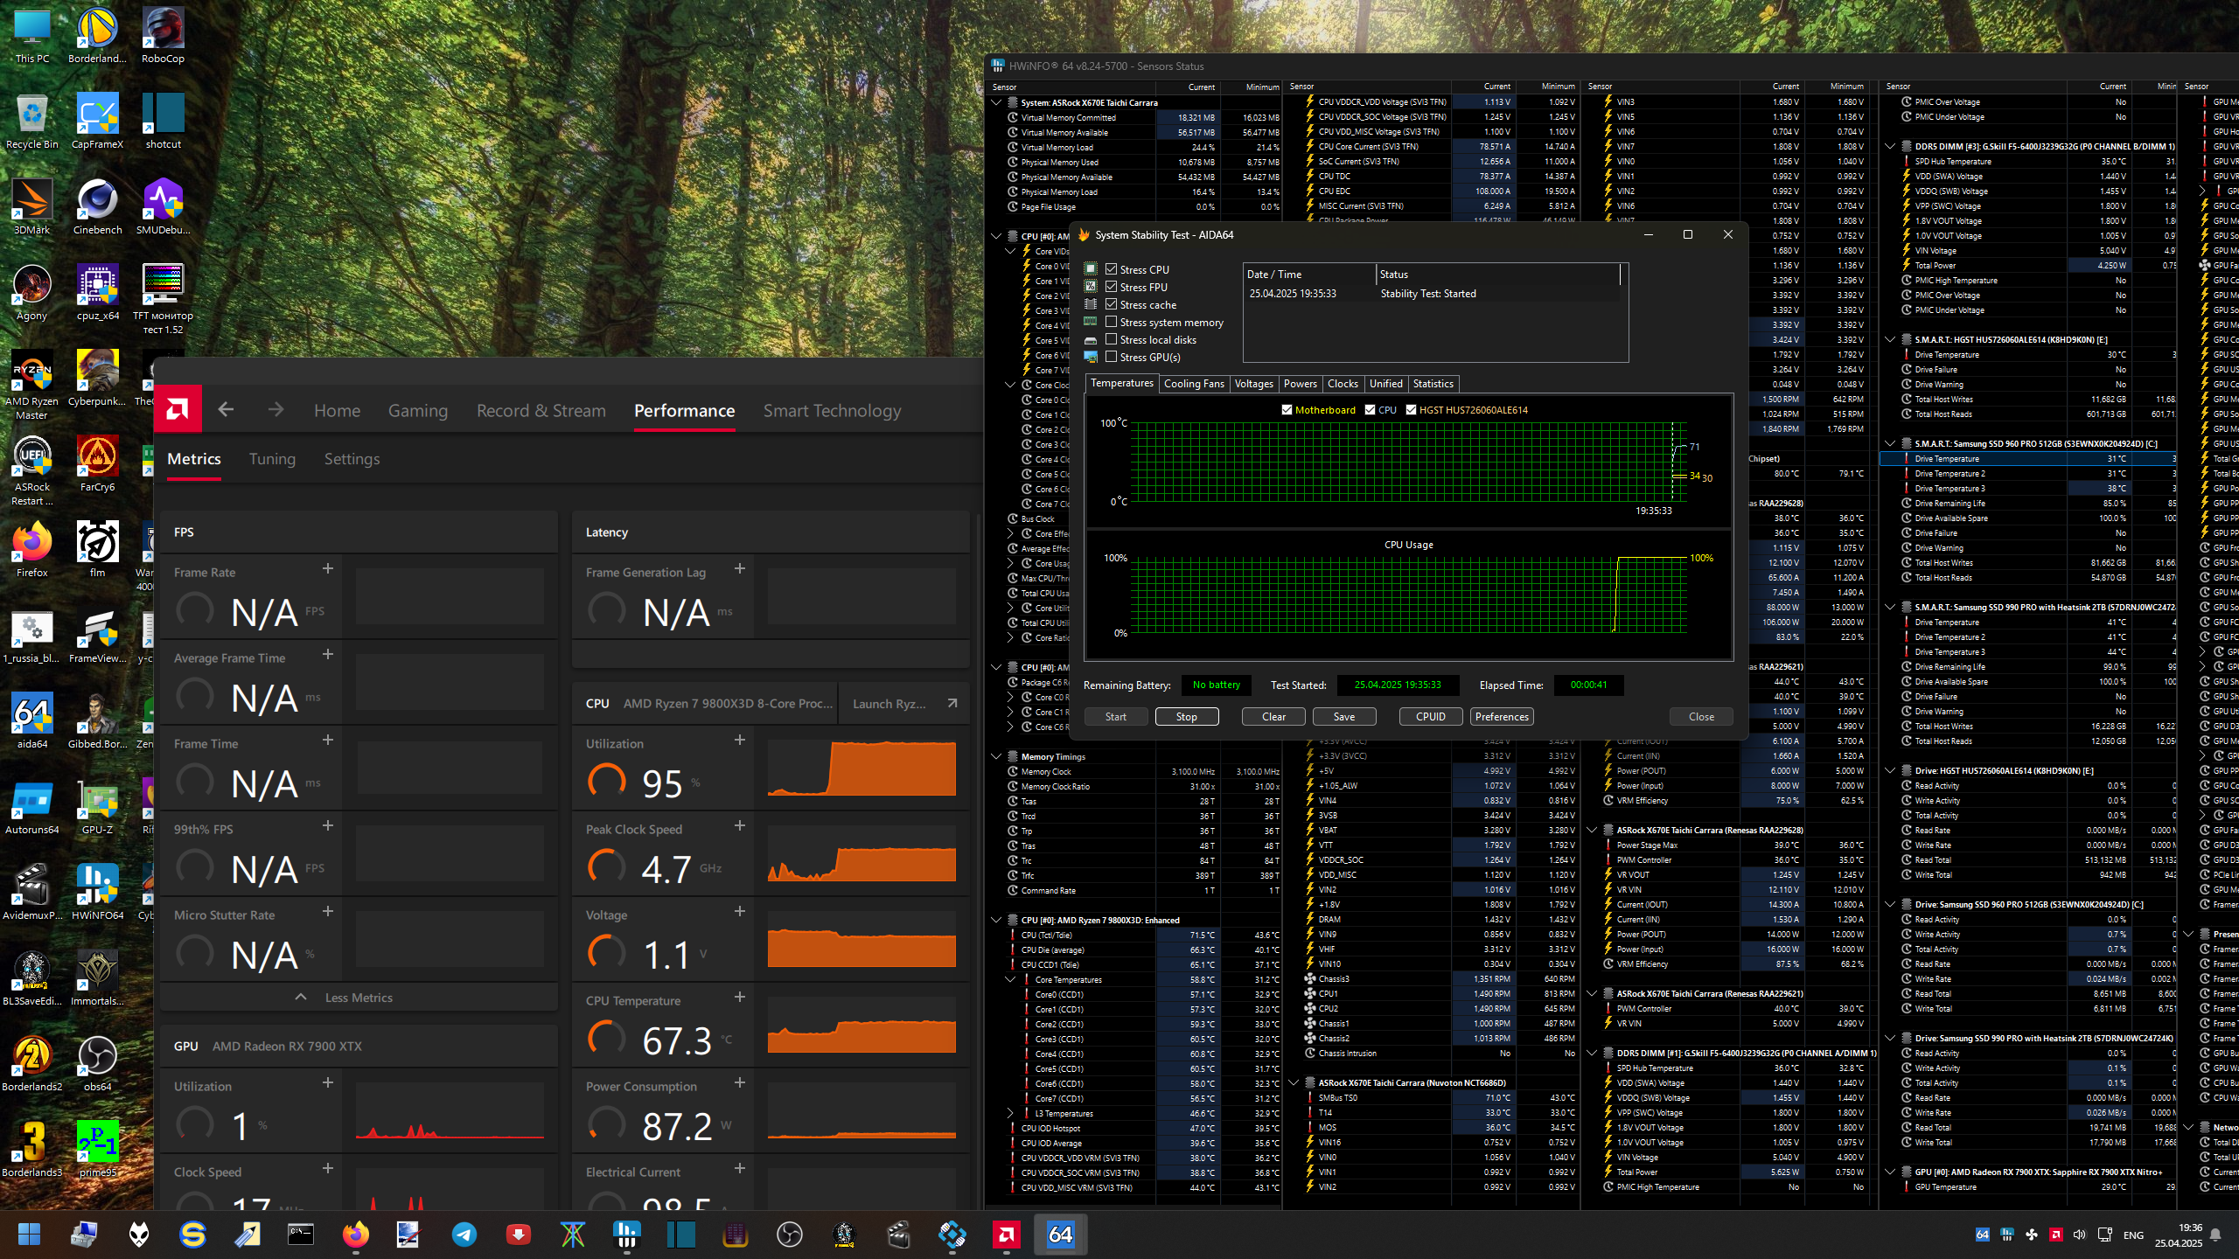Click the Preferences button
This screenshot has width=2239, height=1259.
[x=1502, y=716]
